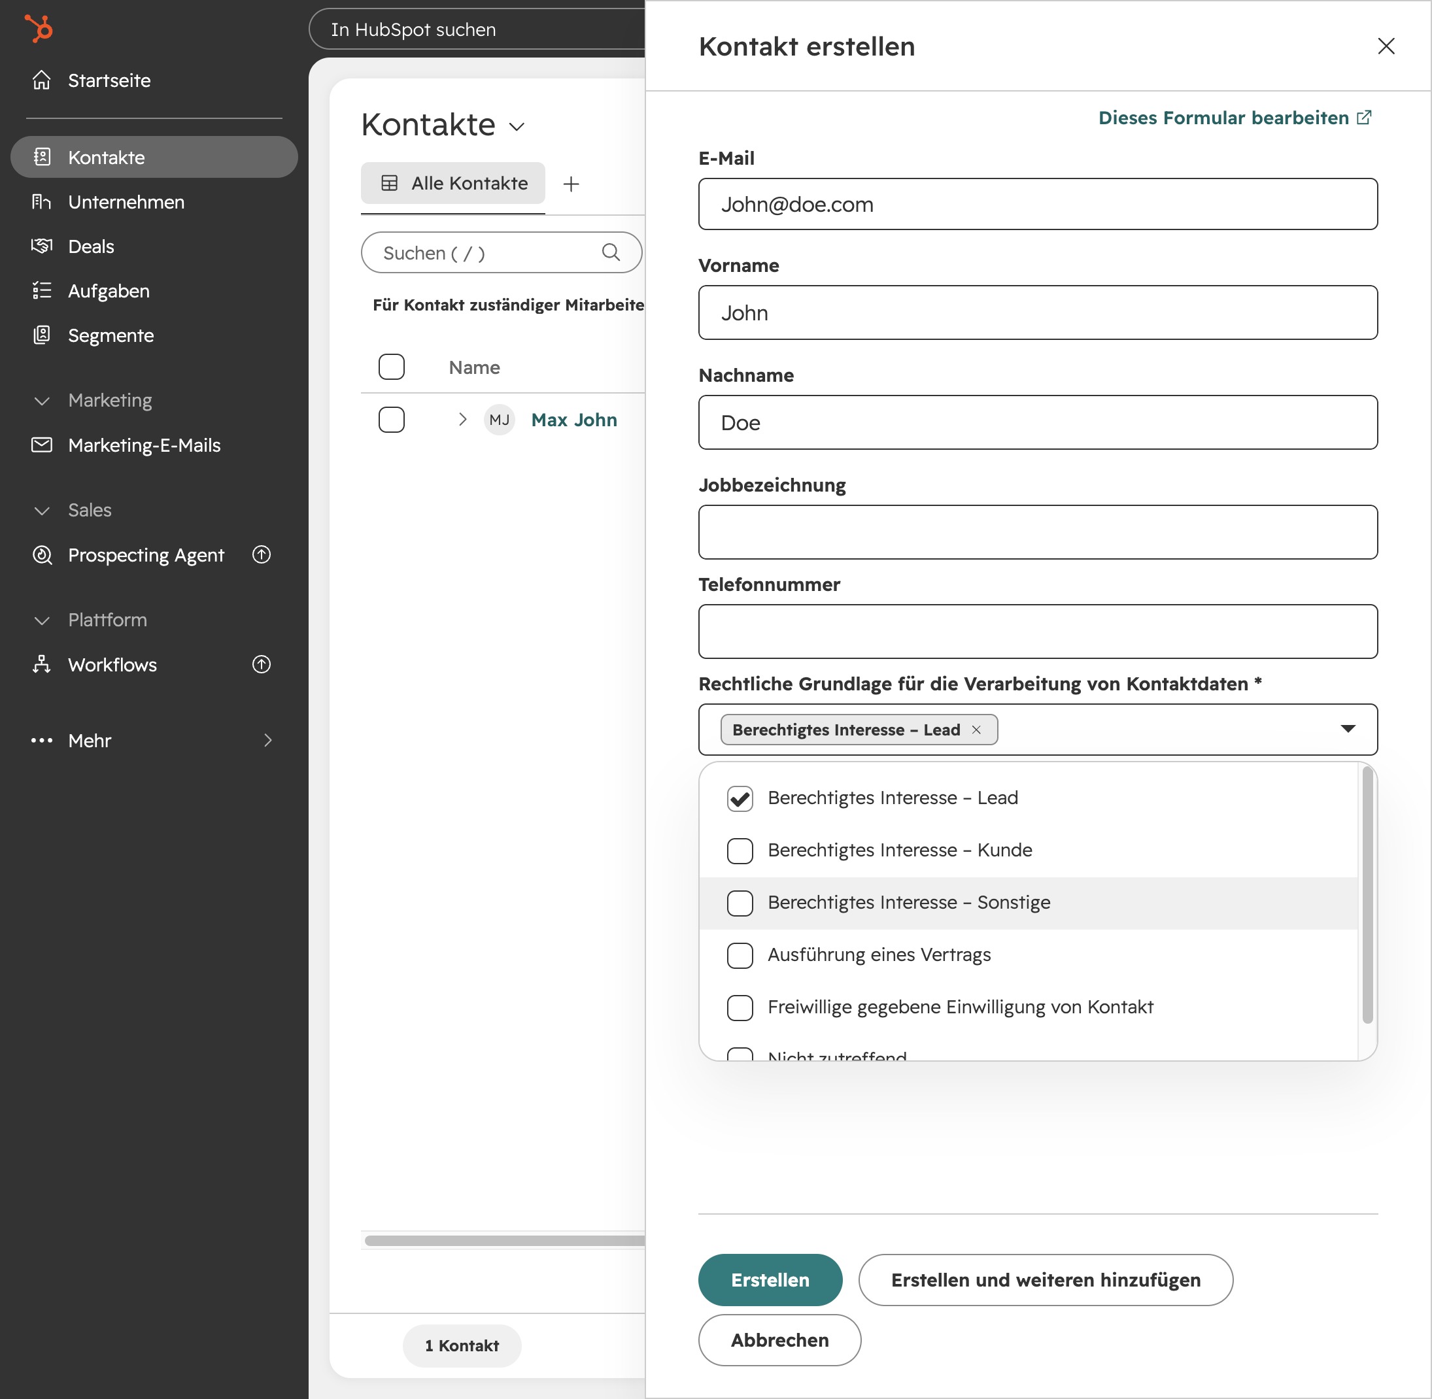Screen dimensions: 1432x1399
Task: Click the green Erstellen button
Action: tap(770, 1279)
